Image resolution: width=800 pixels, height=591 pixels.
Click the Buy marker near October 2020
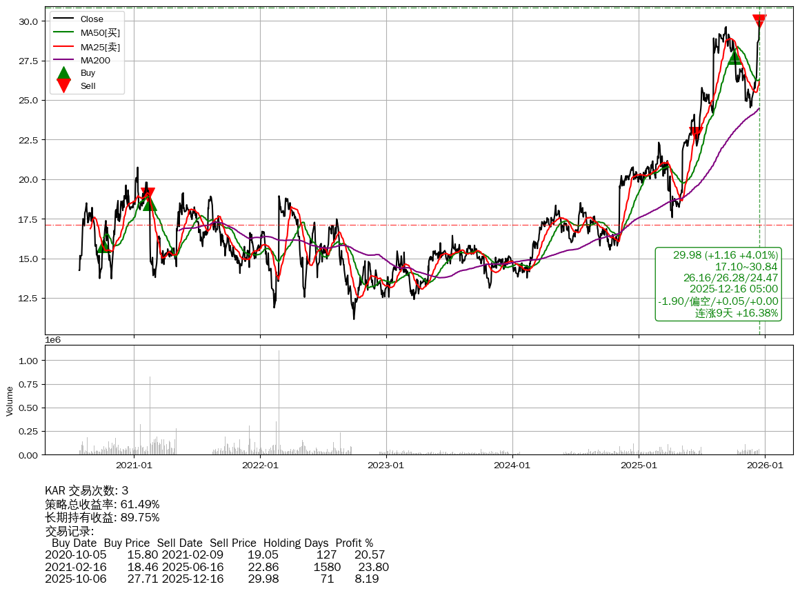[x=103, y=246]
